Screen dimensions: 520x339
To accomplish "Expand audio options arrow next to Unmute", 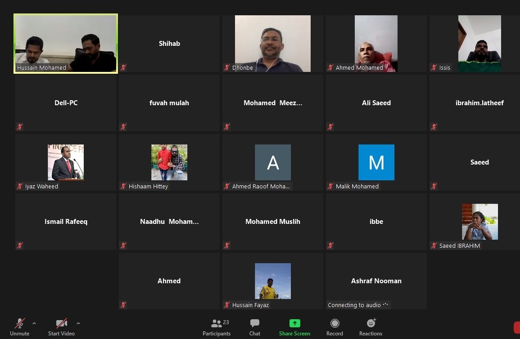I will pyautogui.click(x=34, y=323).
